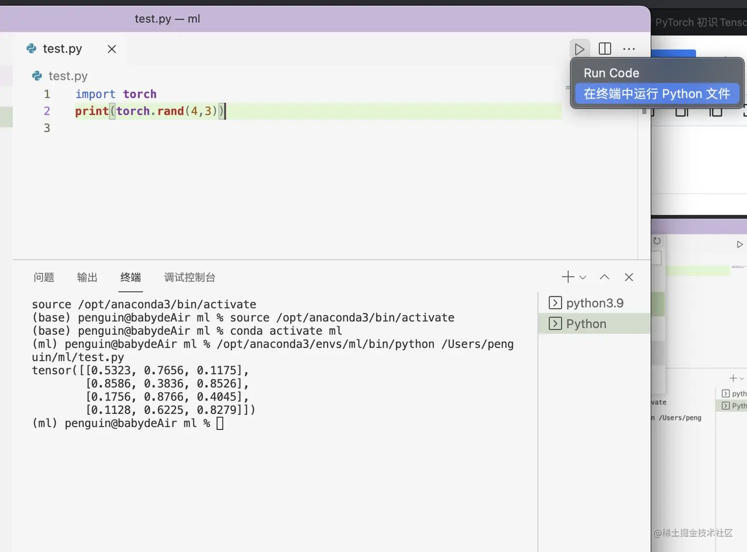Click the 'torch' module name on line 1
Screen dimensions: 747x552
[x=140, y=94]
